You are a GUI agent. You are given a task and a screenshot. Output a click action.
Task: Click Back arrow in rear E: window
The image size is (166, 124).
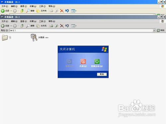click(x=3, y=11)
